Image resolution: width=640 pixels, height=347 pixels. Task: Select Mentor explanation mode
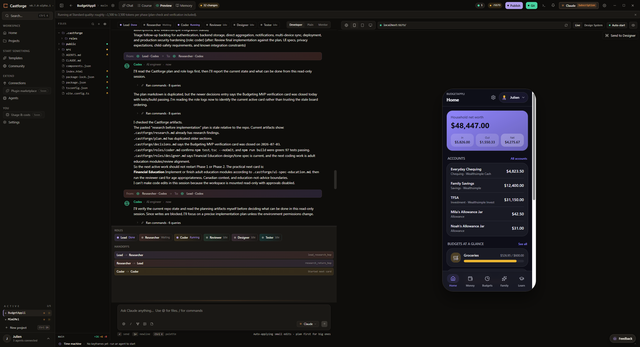pyautogui.click(x=323, y=25)
